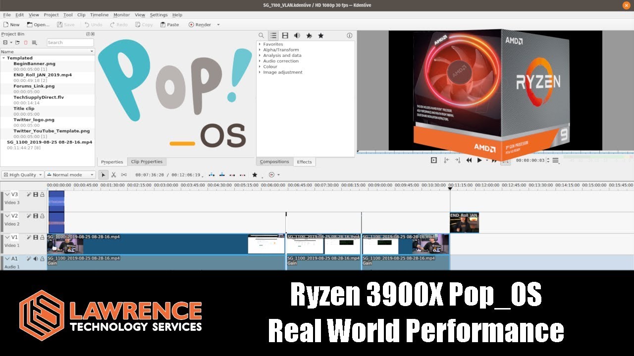The height and width of the screenshot is (356, 634).
Task: Show custom effects filter icon
Action: click(x=309, y=36)
